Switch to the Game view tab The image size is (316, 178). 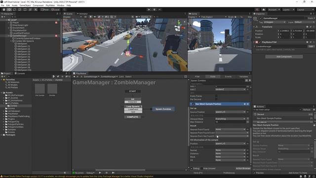tap(193, 14)
